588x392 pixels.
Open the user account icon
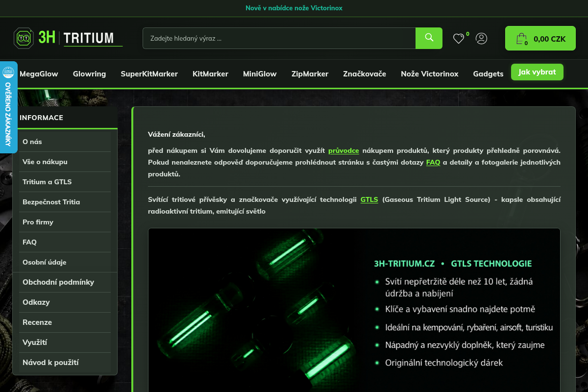click(x=482, y=38)
